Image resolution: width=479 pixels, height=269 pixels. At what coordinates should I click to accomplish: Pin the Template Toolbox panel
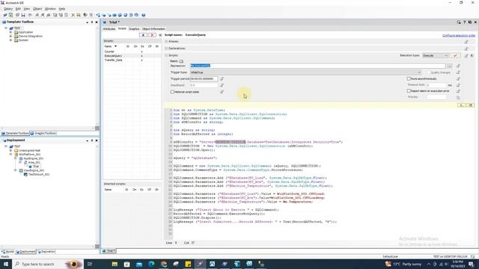coord(91,22)
